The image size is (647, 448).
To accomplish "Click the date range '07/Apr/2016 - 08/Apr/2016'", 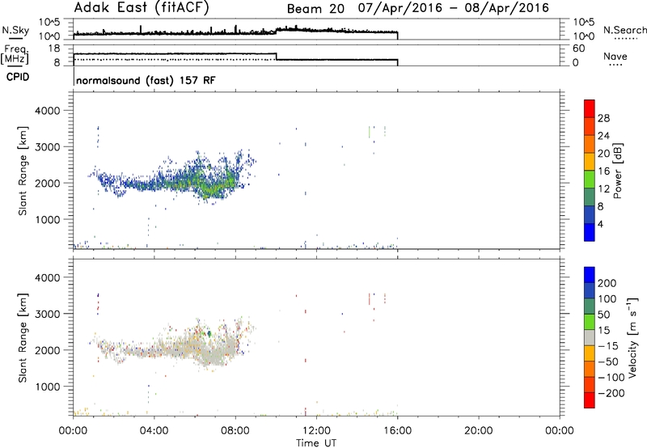I will coord(454,8).
